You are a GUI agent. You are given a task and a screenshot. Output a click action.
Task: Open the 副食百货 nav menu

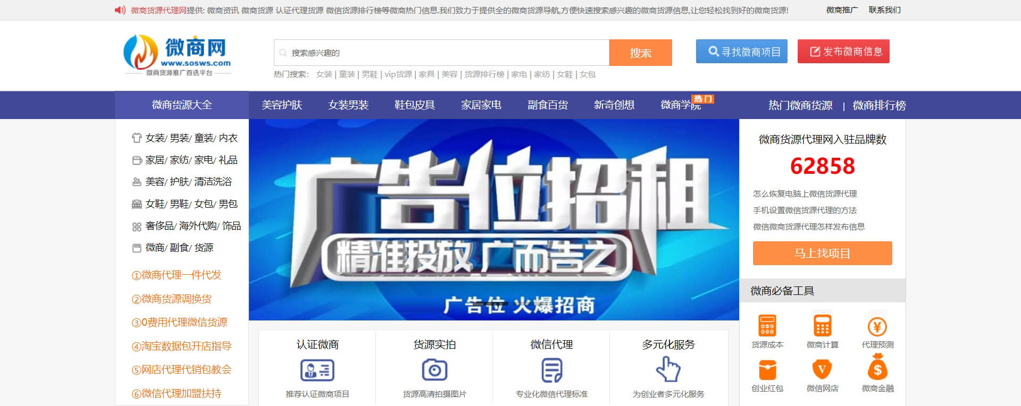(548, 105)
